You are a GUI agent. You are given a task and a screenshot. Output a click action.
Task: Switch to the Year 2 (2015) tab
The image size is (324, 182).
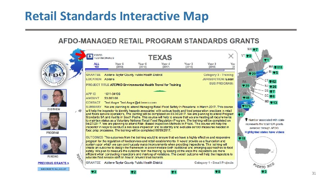tap(212, 65)
